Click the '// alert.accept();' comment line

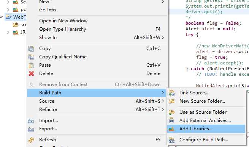220,63
